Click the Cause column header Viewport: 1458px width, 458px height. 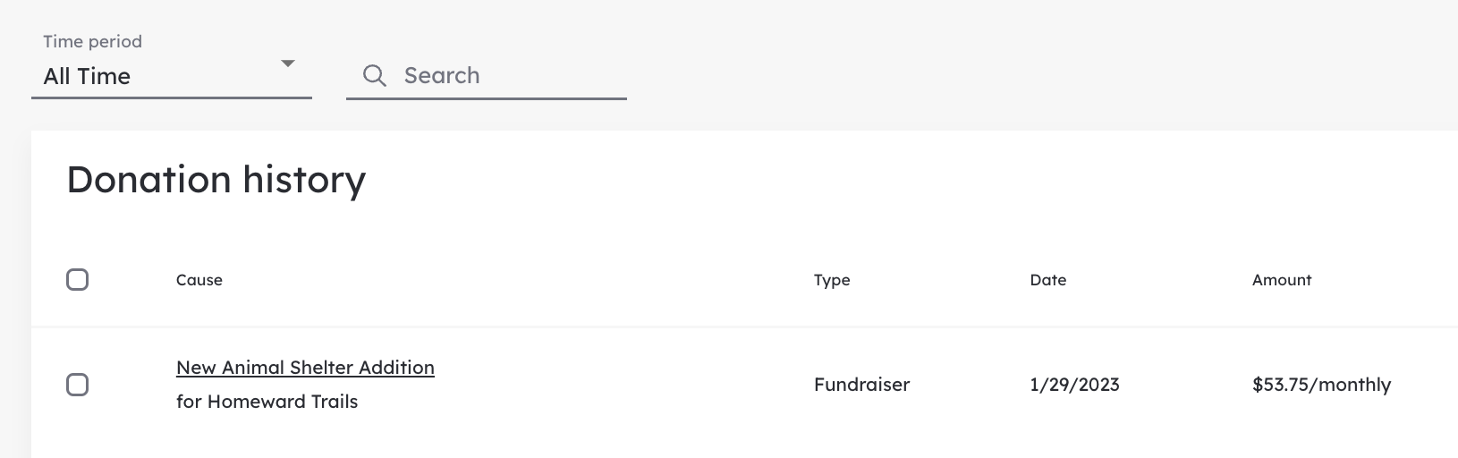199,280
